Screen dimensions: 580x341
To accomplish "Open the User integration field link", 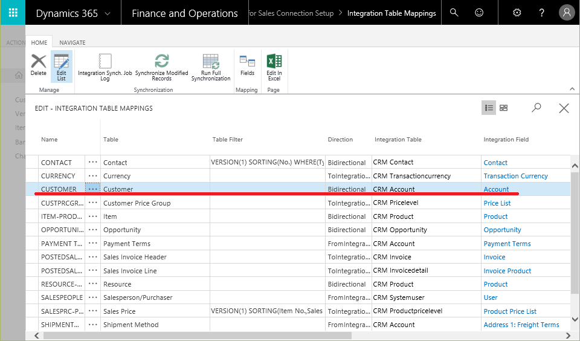I will [x=491, y=297].
